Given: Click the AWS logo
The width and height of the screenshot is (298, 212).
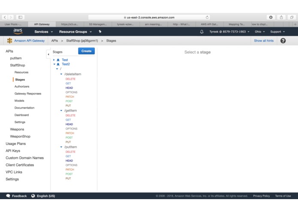Looking at the screenshot, I should [18, 31].
